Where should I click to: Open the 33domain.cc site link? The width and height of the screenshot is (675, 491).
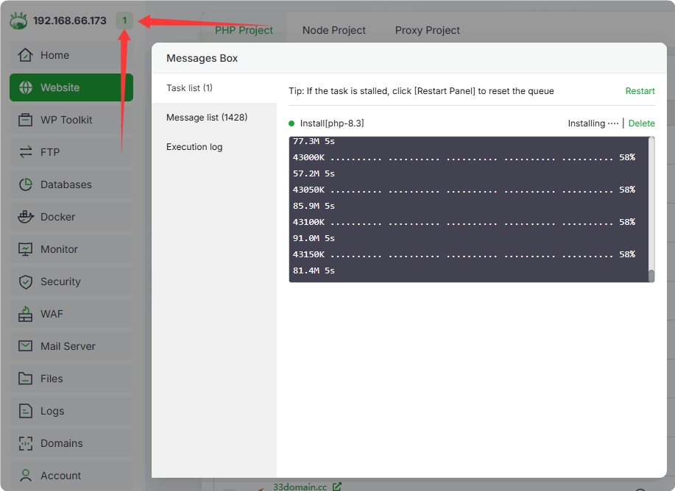point(300,487)
